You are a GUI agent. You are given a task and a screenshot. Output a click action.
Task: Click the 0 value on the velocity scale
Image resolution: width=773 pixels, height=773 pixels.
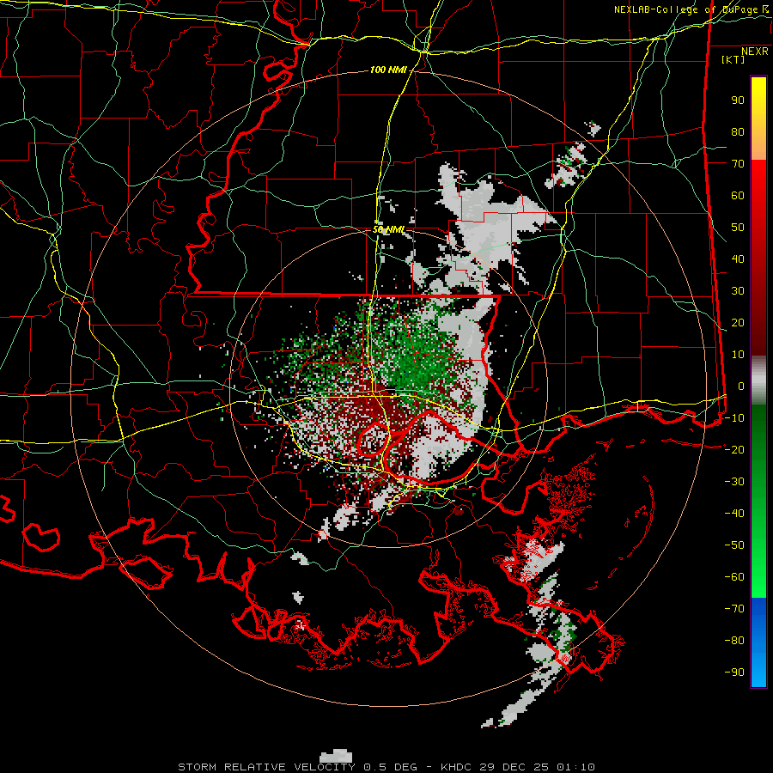(x=741, y=386)
